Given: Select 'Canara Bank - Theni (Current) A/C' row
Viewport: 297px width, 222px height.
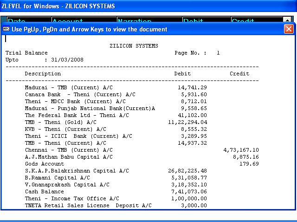Looking at the screenshot, I should click(x=80, y=94).
